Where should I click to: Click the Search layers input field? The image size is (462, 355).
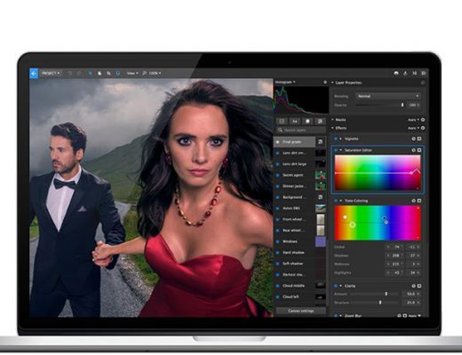tap(301, 130)
